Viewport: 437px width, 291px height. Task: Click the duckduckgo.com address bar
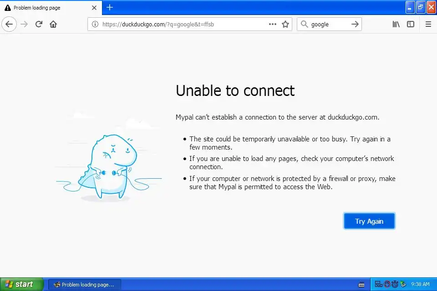[x=189, y=24]
